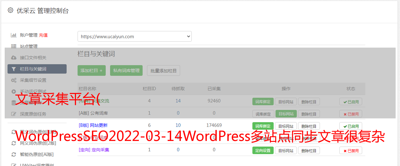Open 私有词库管理

(126, 70)
